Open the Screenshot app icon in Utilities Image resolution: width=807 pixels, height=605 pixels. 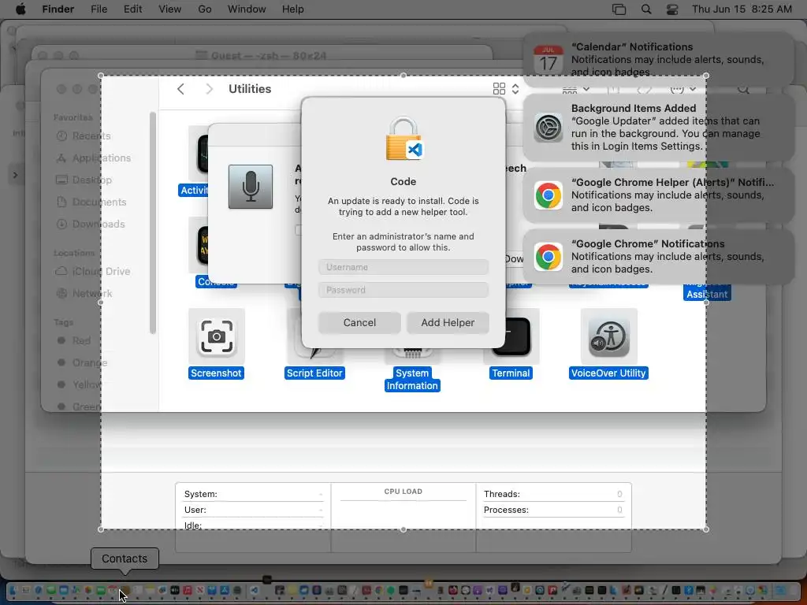tap(216, 336)
